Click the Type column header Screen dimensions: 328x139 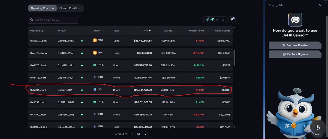(116, 31)
